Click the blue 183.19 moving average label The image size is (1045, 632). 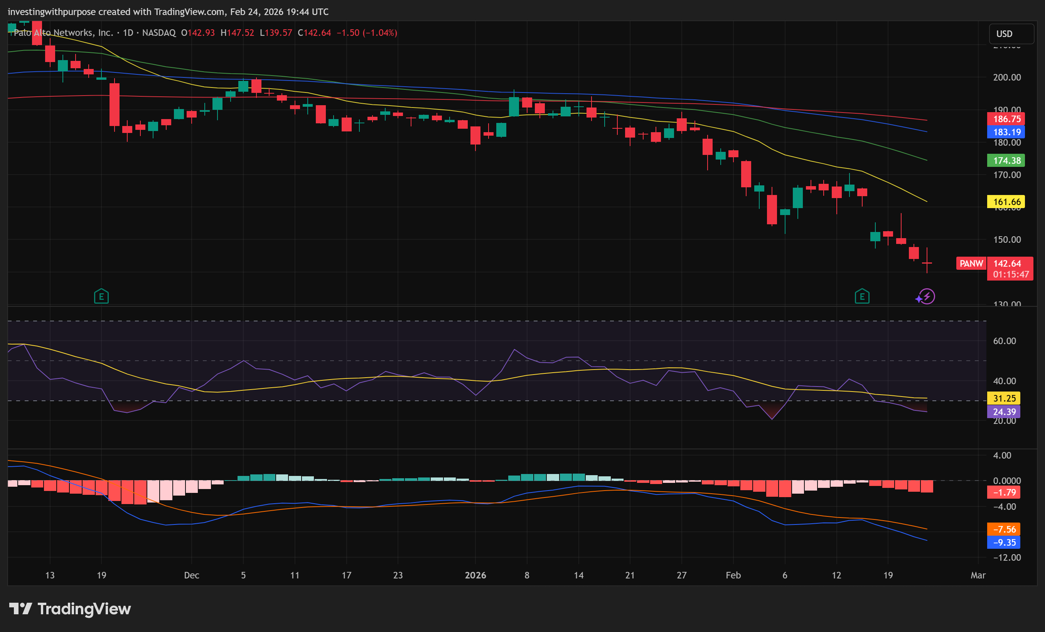pos(1006,132)
